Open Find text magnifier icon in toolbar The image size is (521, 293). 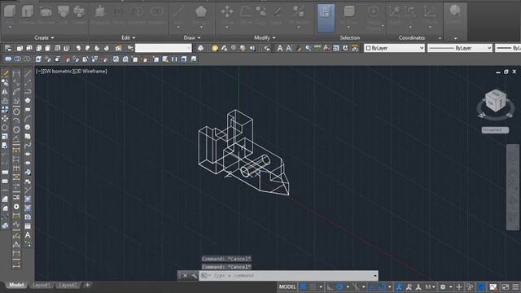[x=309, y=48]
